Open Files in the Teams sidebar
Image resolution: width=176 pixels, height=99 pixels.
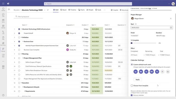click(3, 38)
